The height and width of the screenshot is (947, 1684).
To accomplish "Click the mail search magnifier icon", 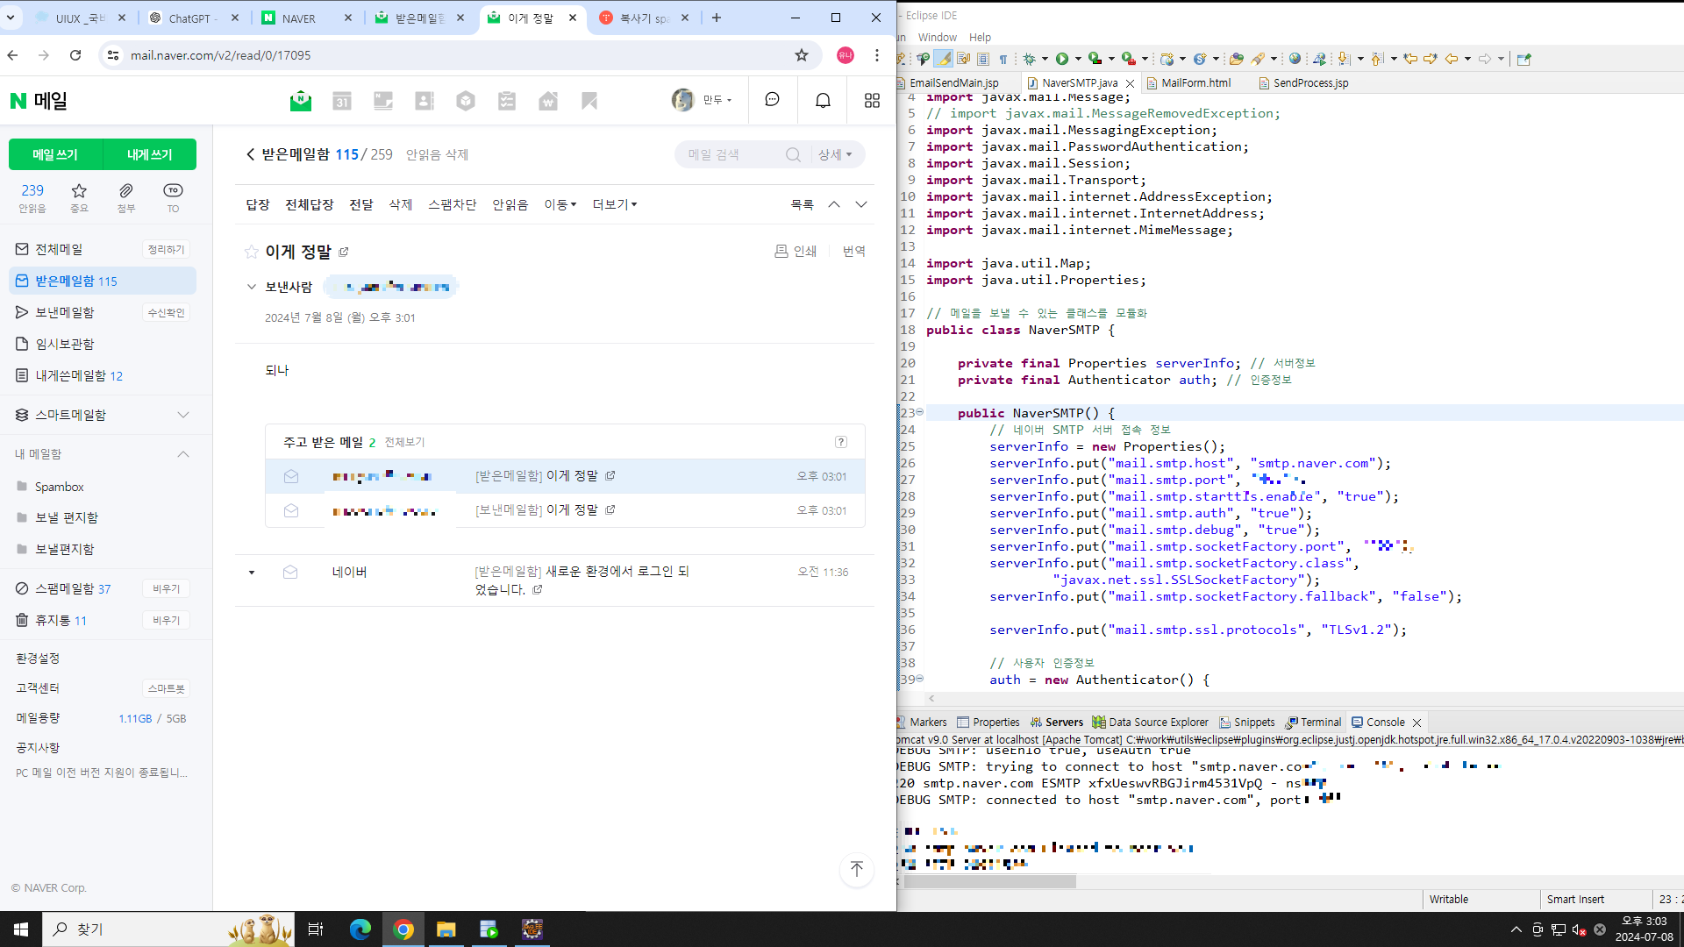I will point(793,154).
